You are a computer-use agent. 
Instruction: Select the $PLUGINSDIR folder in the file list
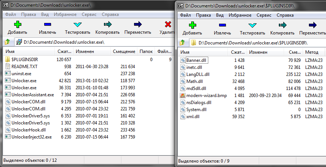point(25,60)
